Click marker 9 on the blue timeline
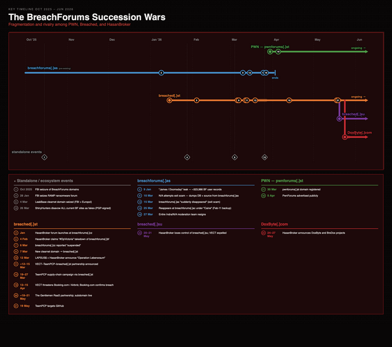Viewport: 392px width, 347px height. (x=243, y=73)
